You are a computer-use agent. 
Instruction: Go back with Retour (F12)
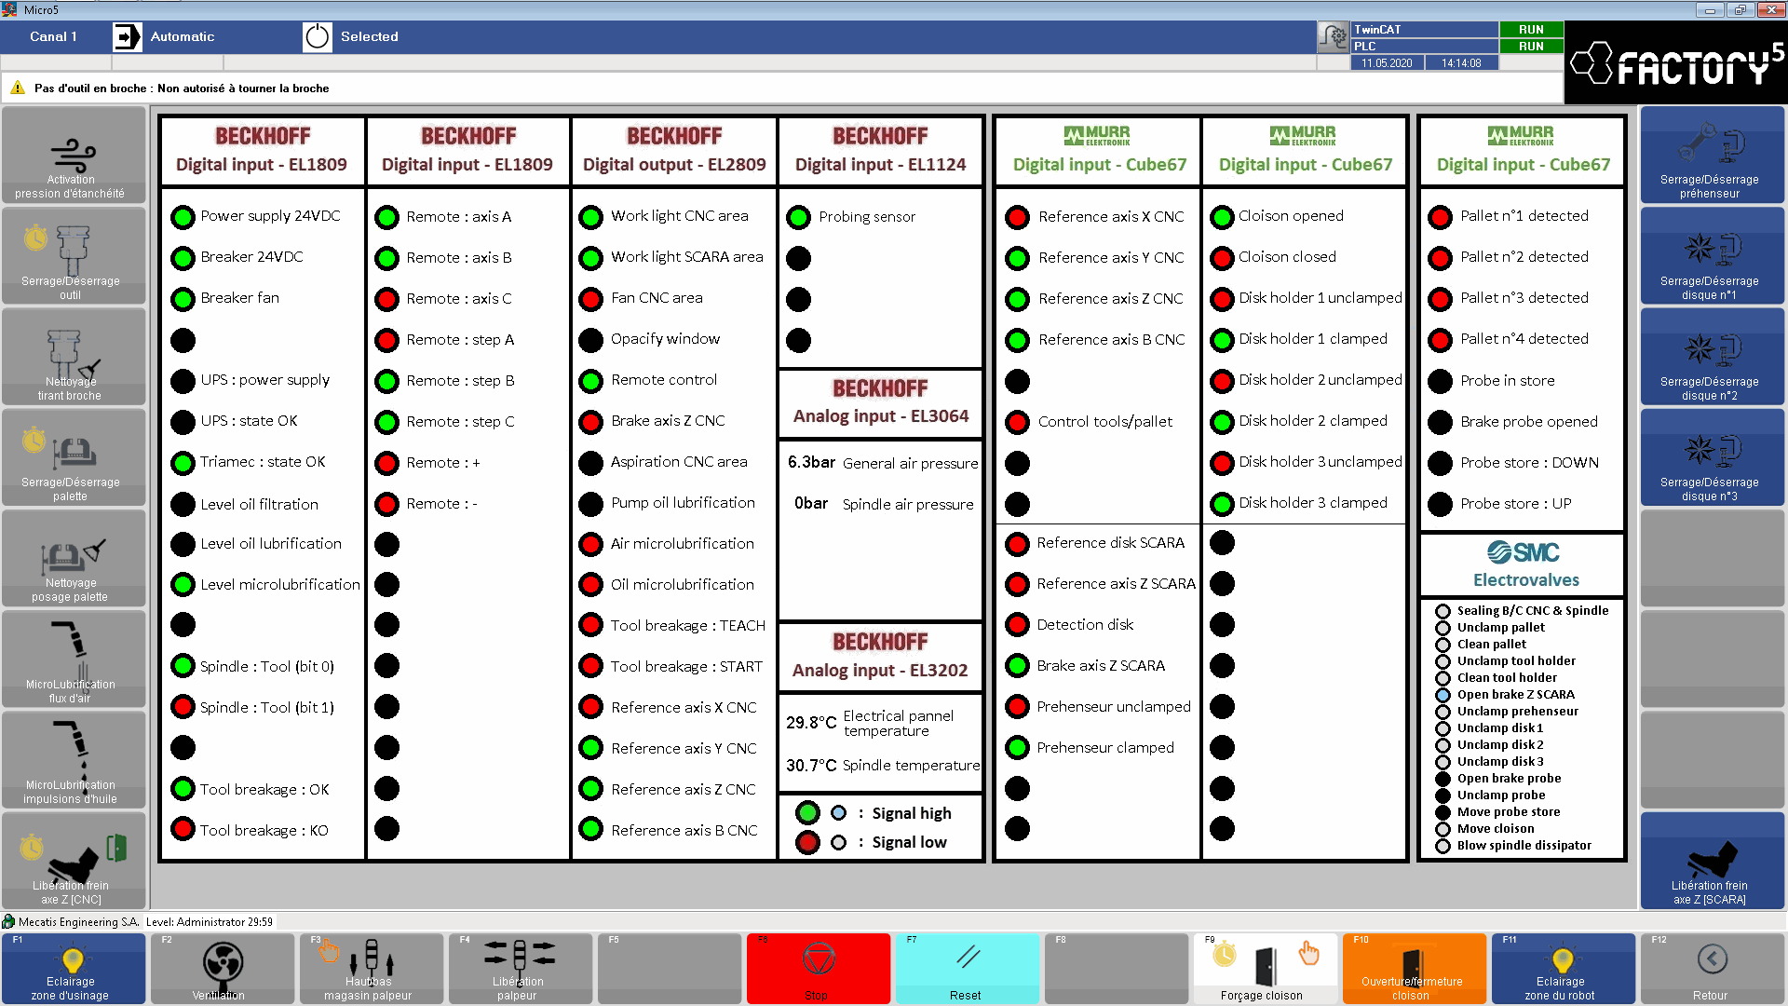coord(1712,969)
